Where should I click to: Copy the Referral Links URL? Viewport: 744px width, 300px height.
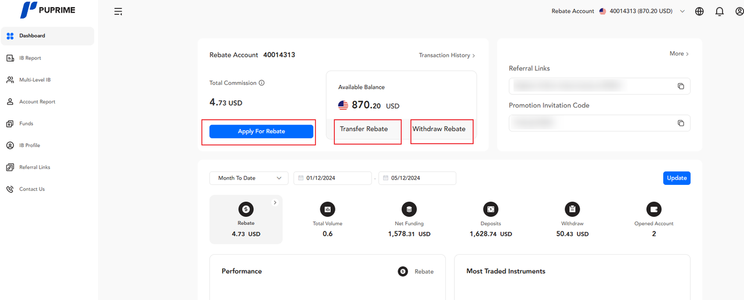pos(681,86)
